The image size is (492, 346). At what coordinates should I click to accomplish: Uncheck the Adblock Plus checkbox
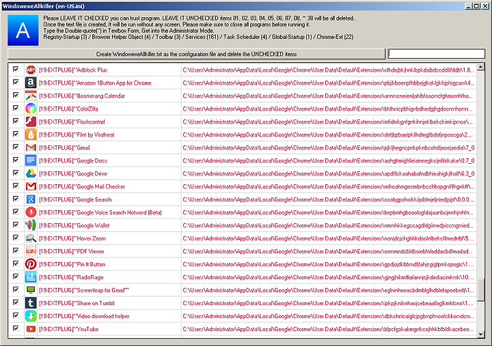[x=16, y=69]
